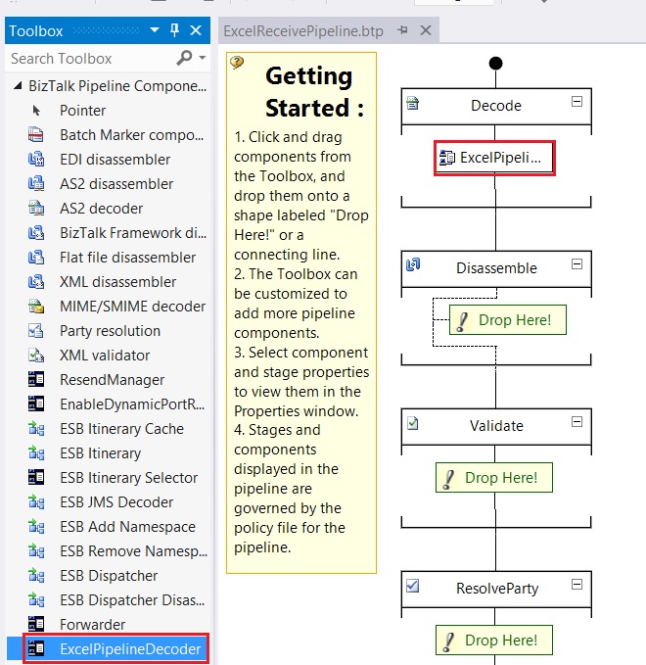This screenshot has width=646, height=665.
Task: Open the Search Toolbox options dropdown
Action: click(203, 58)
